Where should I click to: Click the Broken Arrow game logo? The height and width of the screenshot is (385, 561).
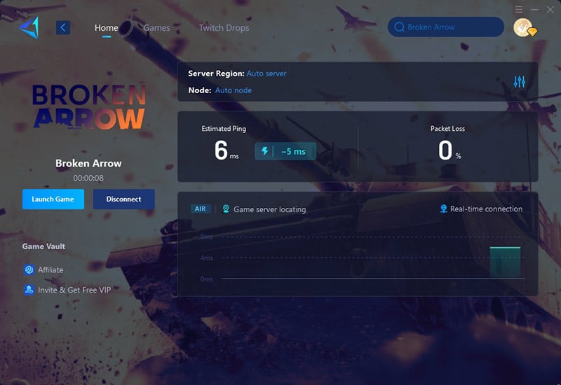tap(89, 106)
